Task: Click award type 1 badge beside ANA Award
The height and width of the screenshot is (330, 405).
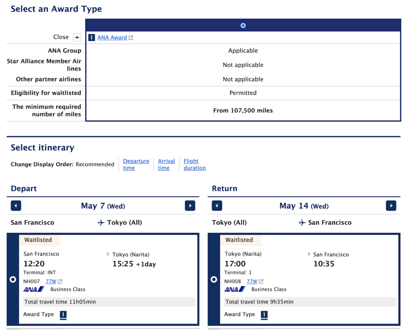Action: click(x=91, y=38)
